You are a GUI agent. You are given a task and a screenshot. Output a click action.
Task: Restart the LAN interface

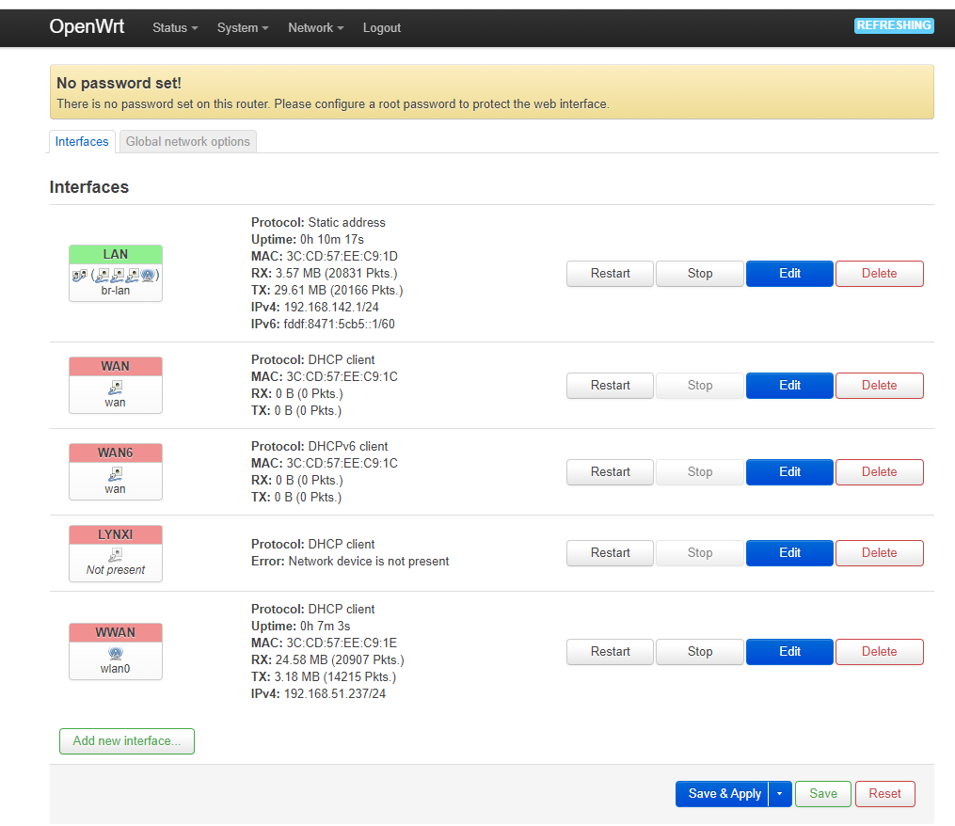click(610, 274)
